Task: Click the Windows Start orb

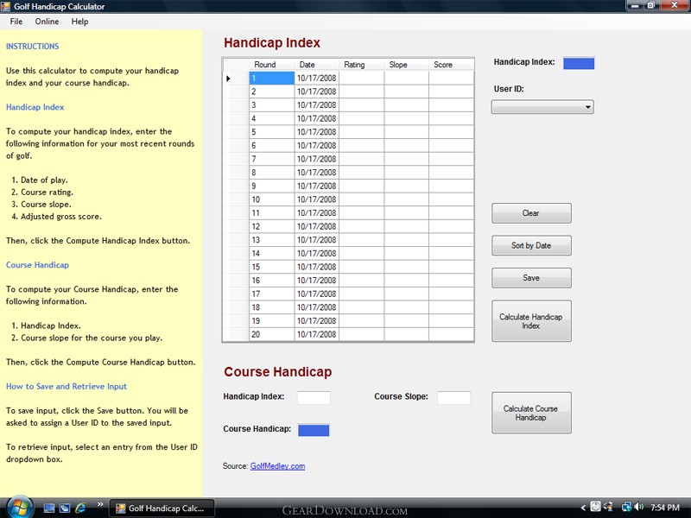Action: click(x=18, y=508)
